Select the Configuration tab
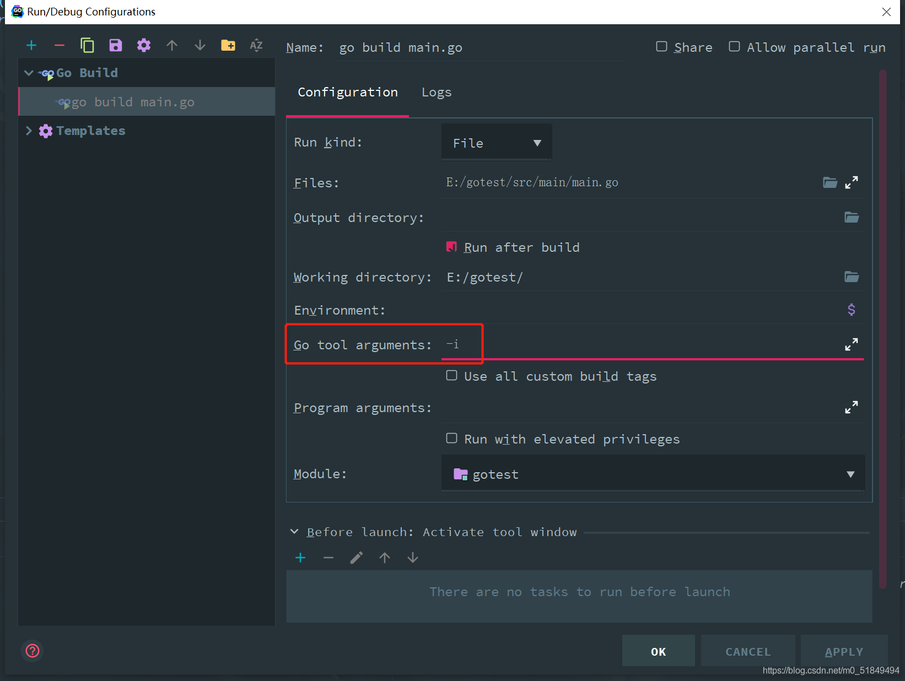 [x=347, y=93]
